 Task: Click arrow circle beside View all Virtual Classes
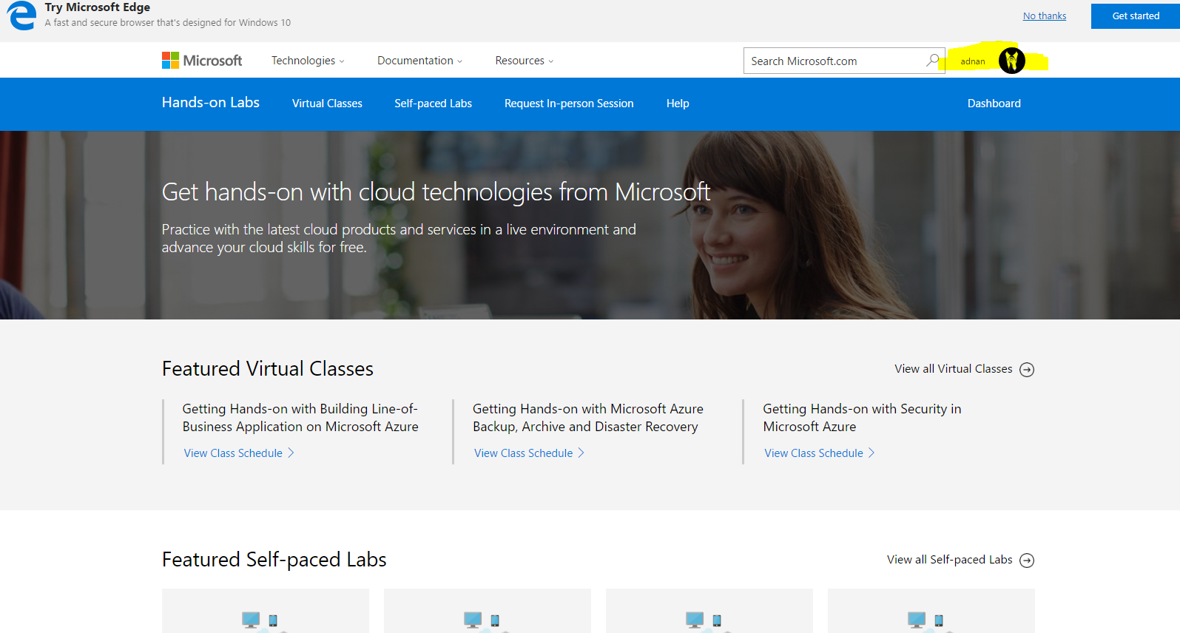click(x=1027, y=370)
